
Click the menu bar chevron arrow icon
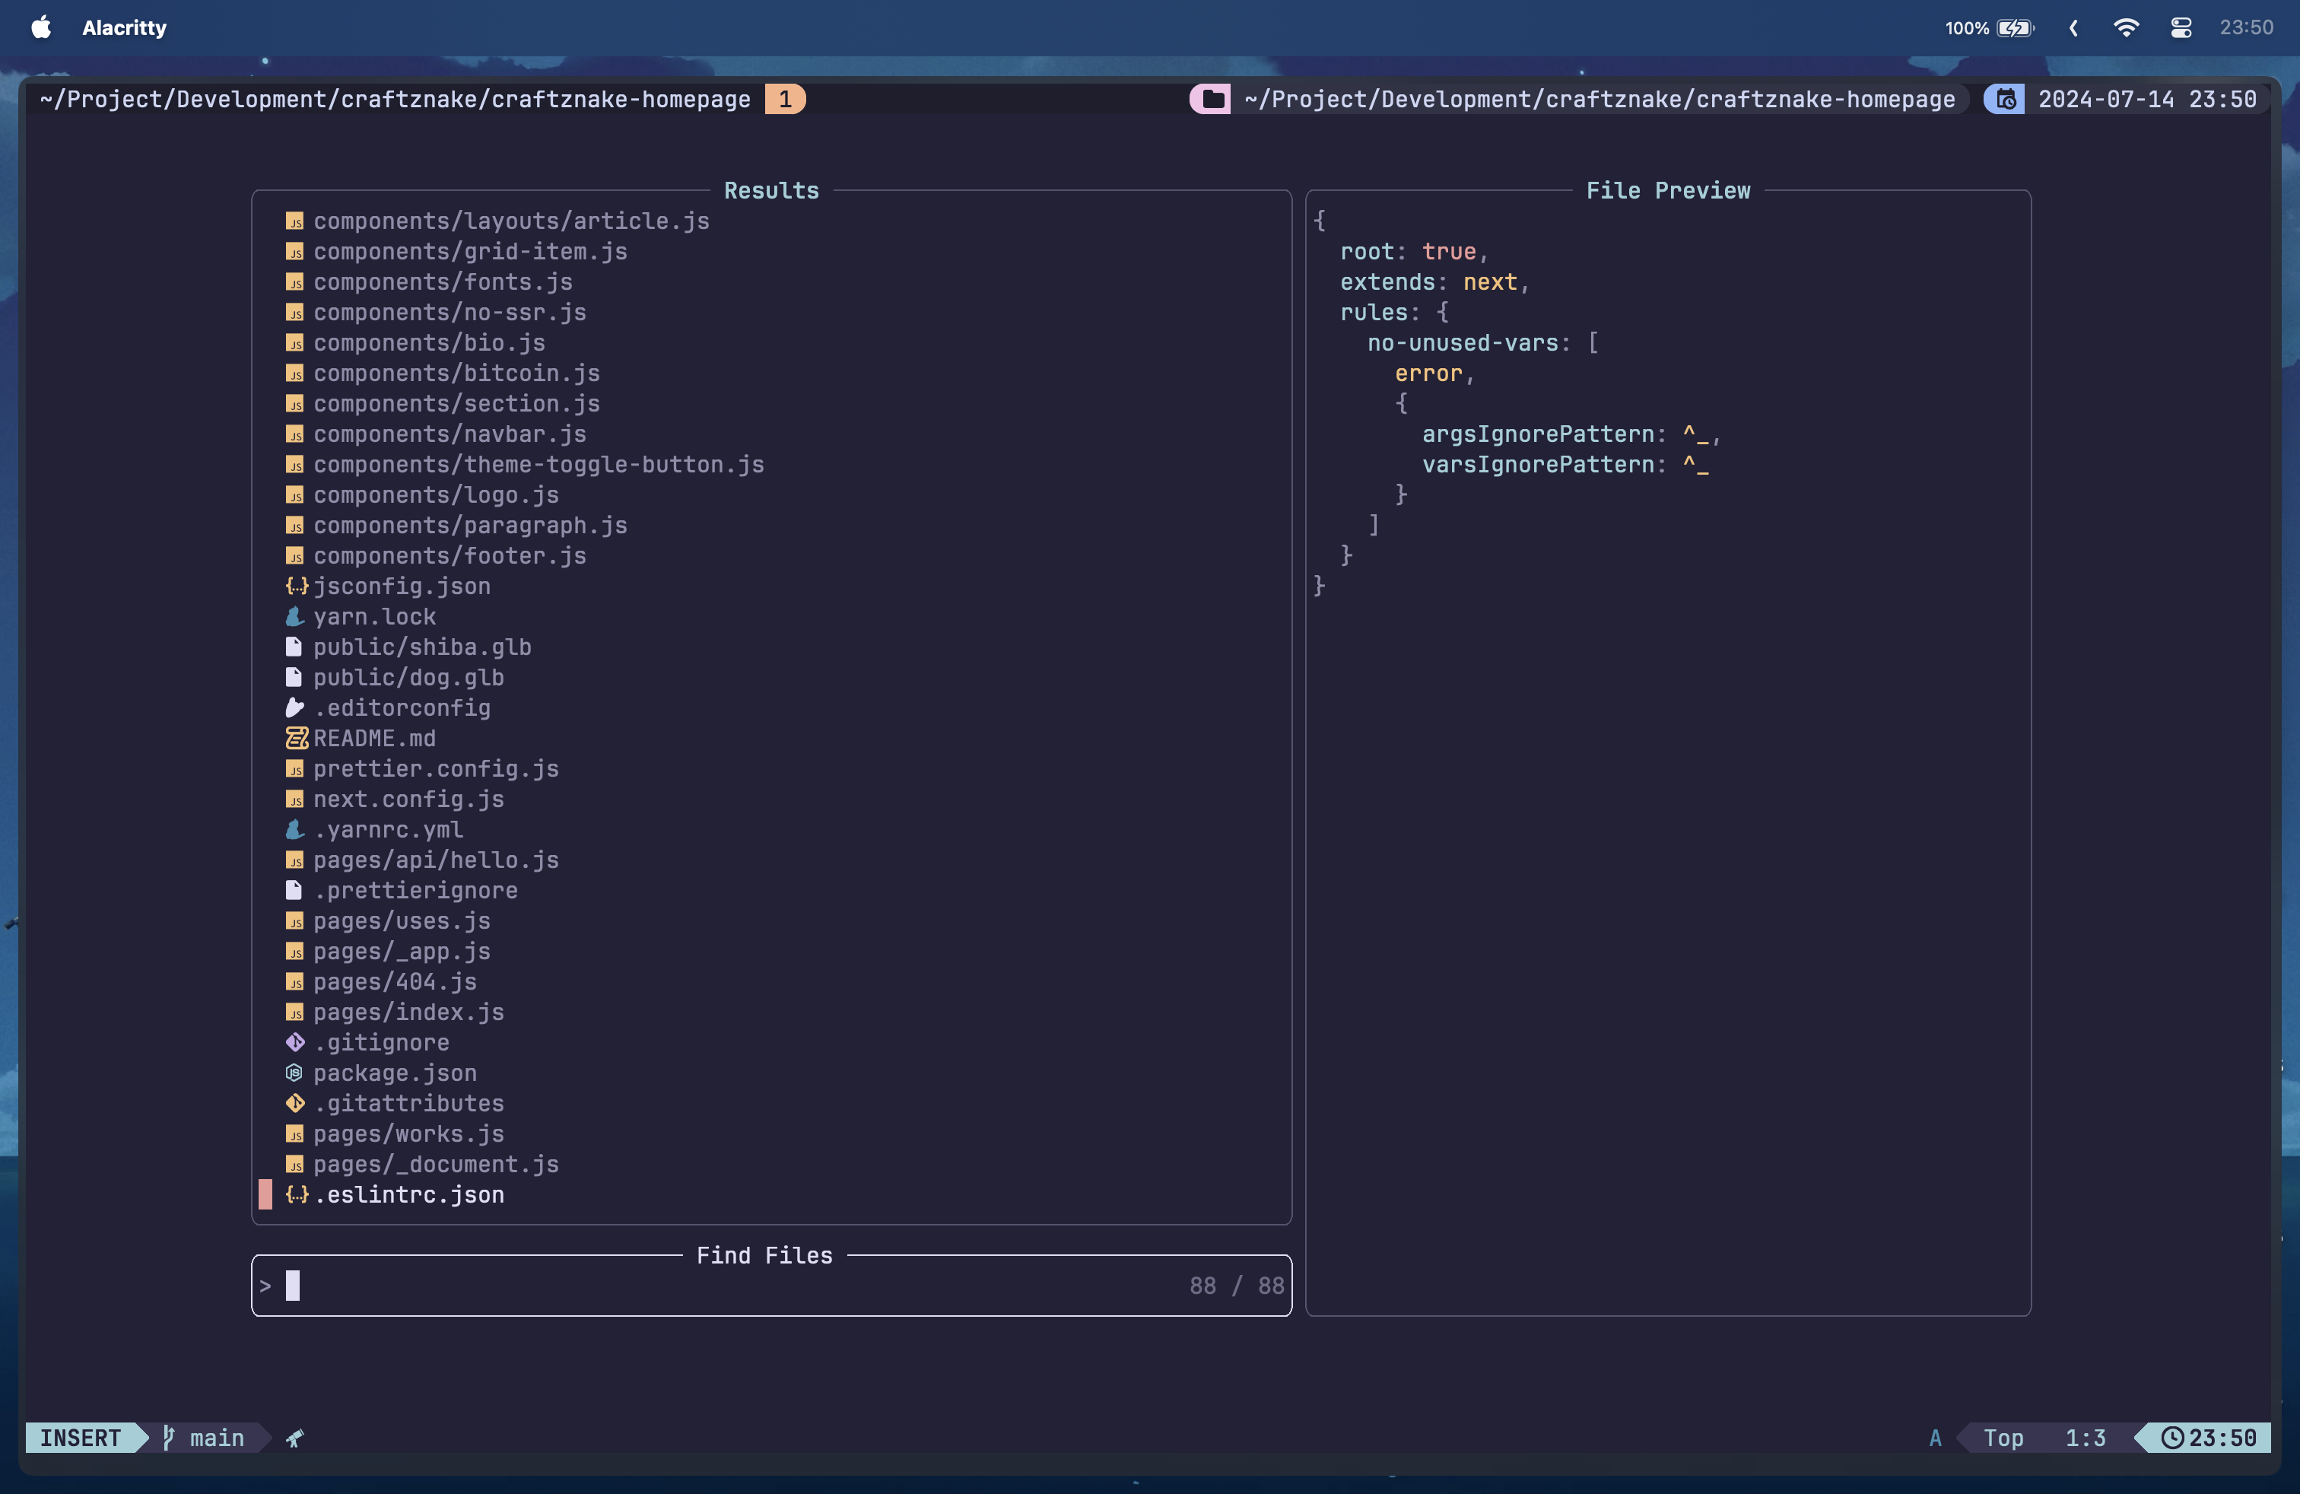coord(2073,27)
